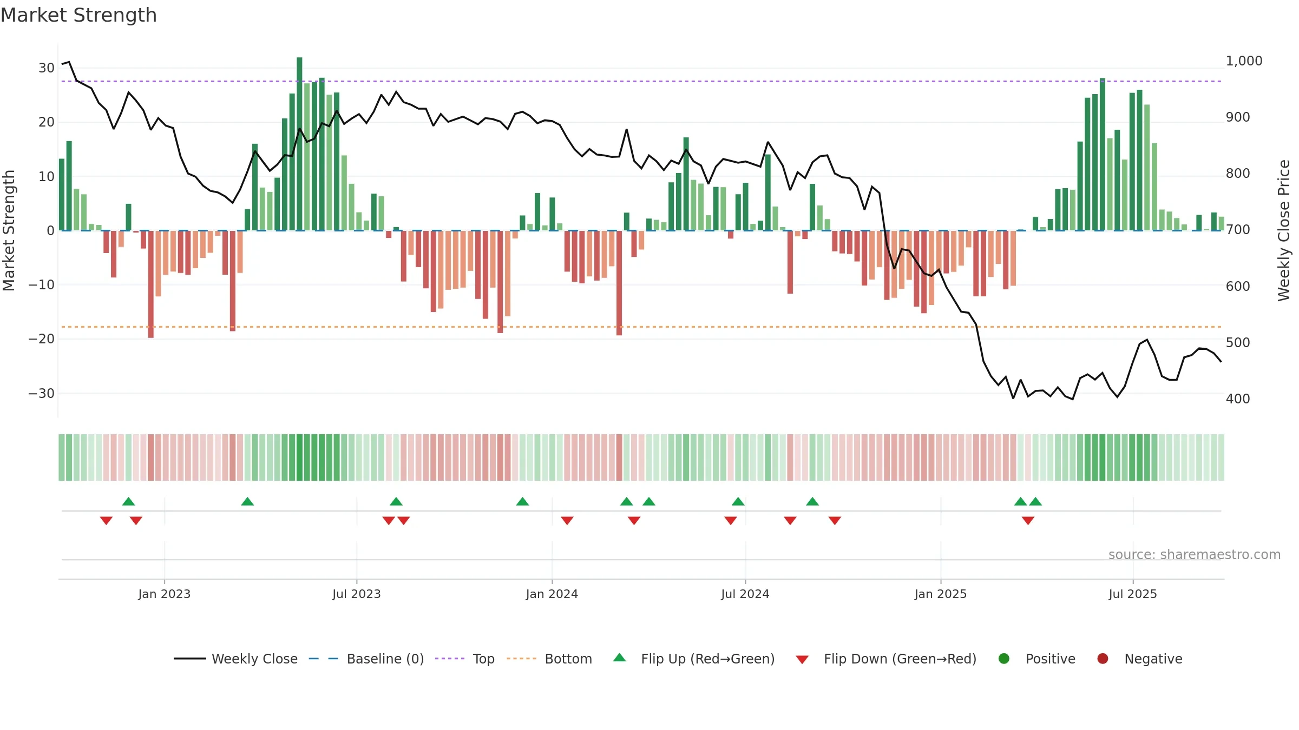Click the green Positive circle in the legend
Viewport: 1299px width, 730px height.
1004,659
